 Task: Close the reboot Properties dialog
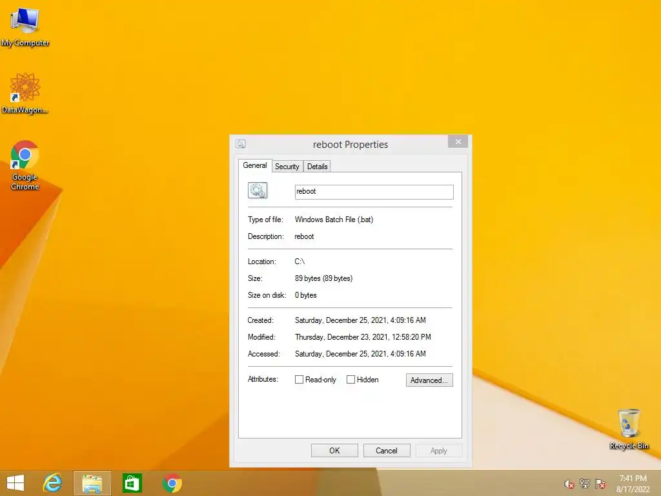click(x=458, y=141)
